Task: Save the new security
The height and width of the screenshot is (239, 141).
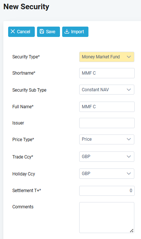Action: click(x=48, y=32)
